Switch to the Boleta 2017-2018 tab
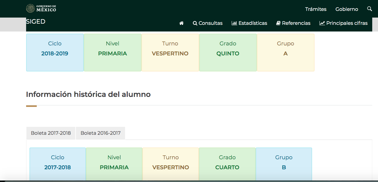The image size is (378, 182). (51, 133)
